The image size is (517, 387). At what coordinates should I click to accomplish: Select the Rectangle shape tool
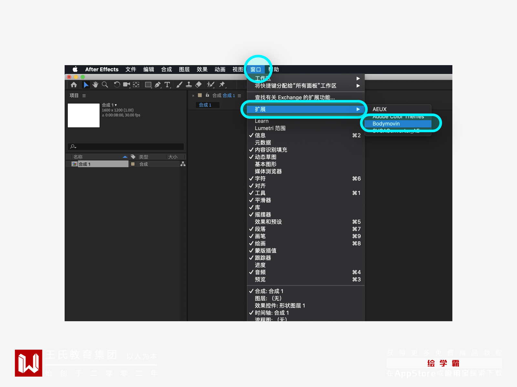pyautogui.click(x=148, y=84)
